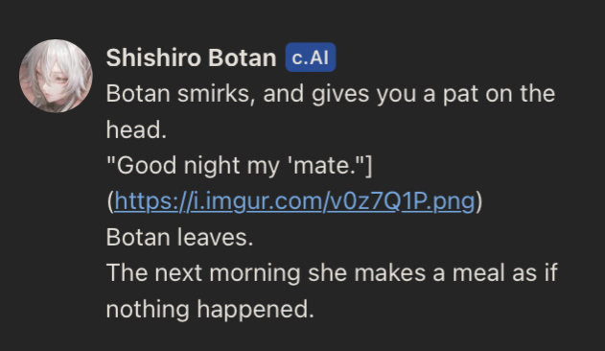Click the words "pat on the"
The height and width of the screenshot is (351, 605).
click(x=499, y=94)
